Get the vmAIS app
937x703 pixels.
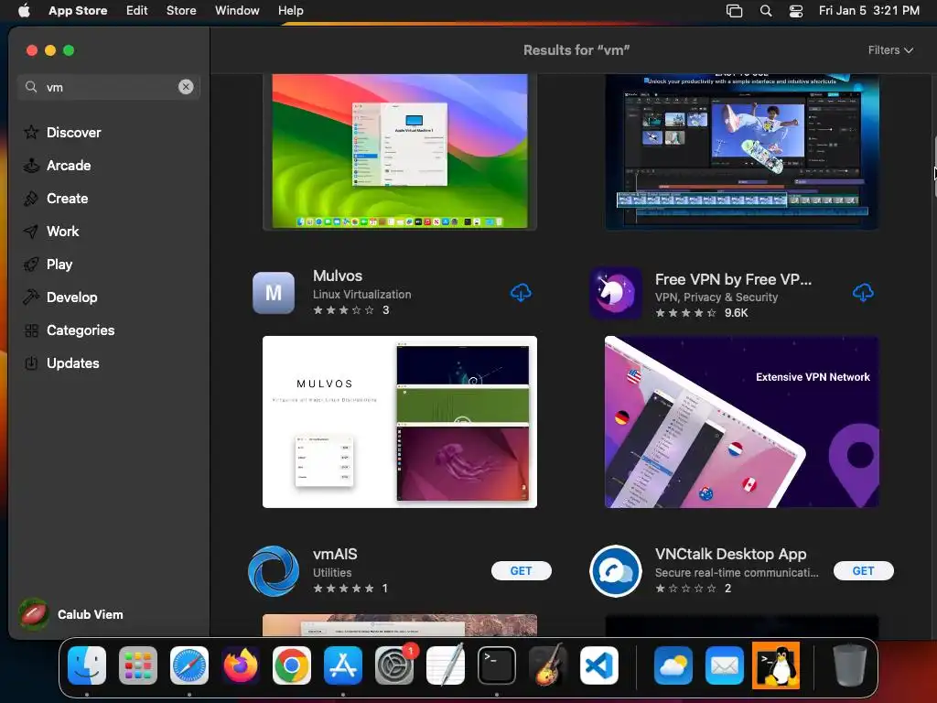tap(521, 571)
